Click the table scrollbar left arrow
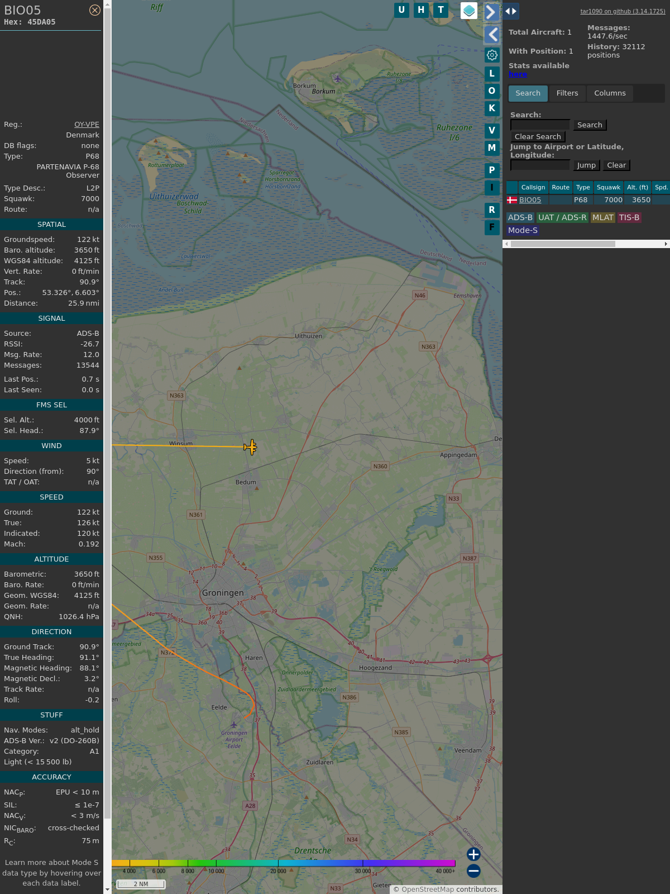This screenshot has height=894, width=670. click(x=506, y=244)
